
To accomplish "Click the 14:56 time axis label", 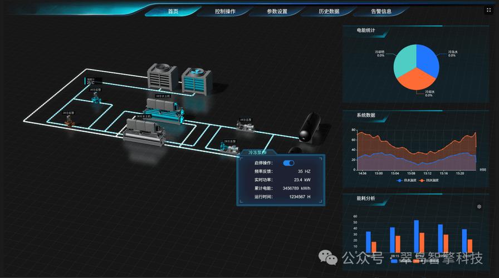I will point(362,173).
